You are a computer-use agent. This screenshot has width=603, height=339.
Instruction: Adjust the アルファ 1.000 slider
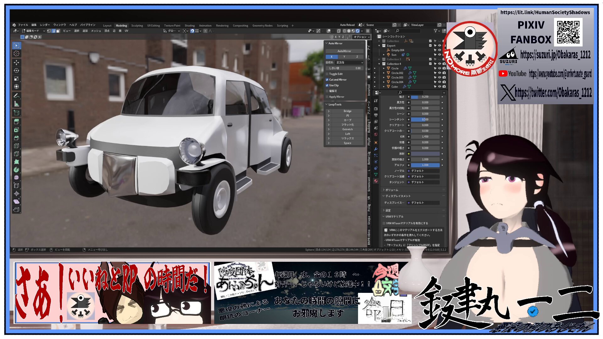[425, 165]
